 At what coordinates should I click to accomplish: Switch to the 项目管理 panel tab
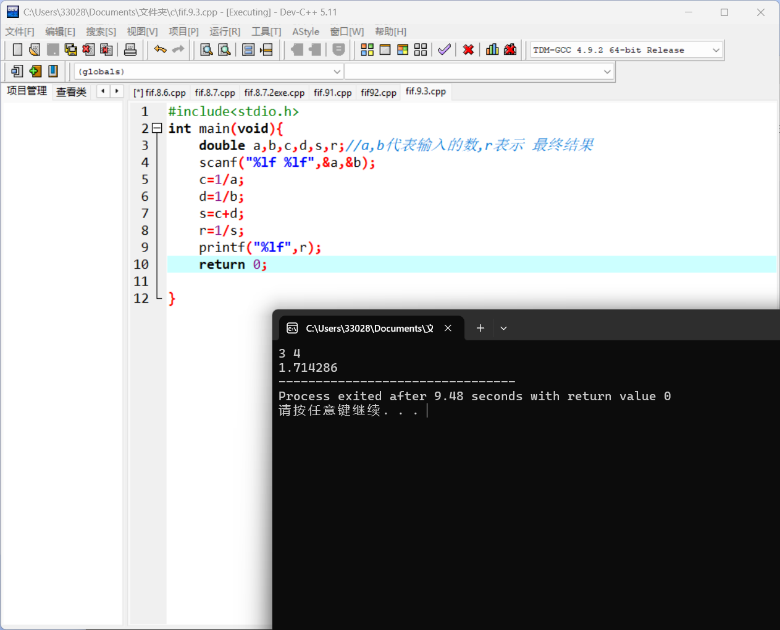tap(27, 91)
